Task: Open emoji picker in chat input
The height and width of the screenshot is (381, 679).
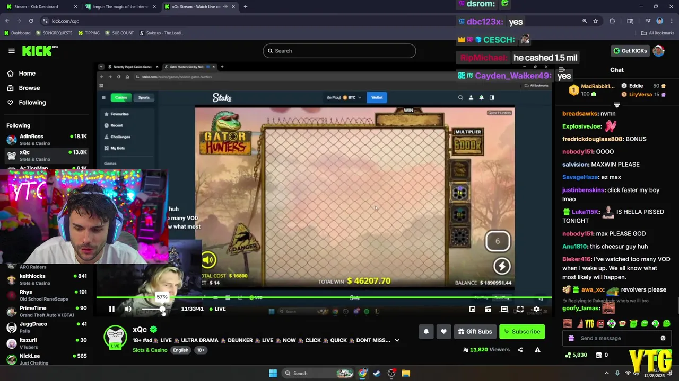Action: coord(663,338)
